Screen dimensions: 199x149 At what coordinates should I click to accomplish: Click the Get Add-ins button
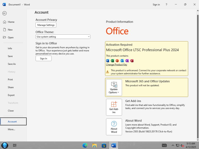pos(114,107)
